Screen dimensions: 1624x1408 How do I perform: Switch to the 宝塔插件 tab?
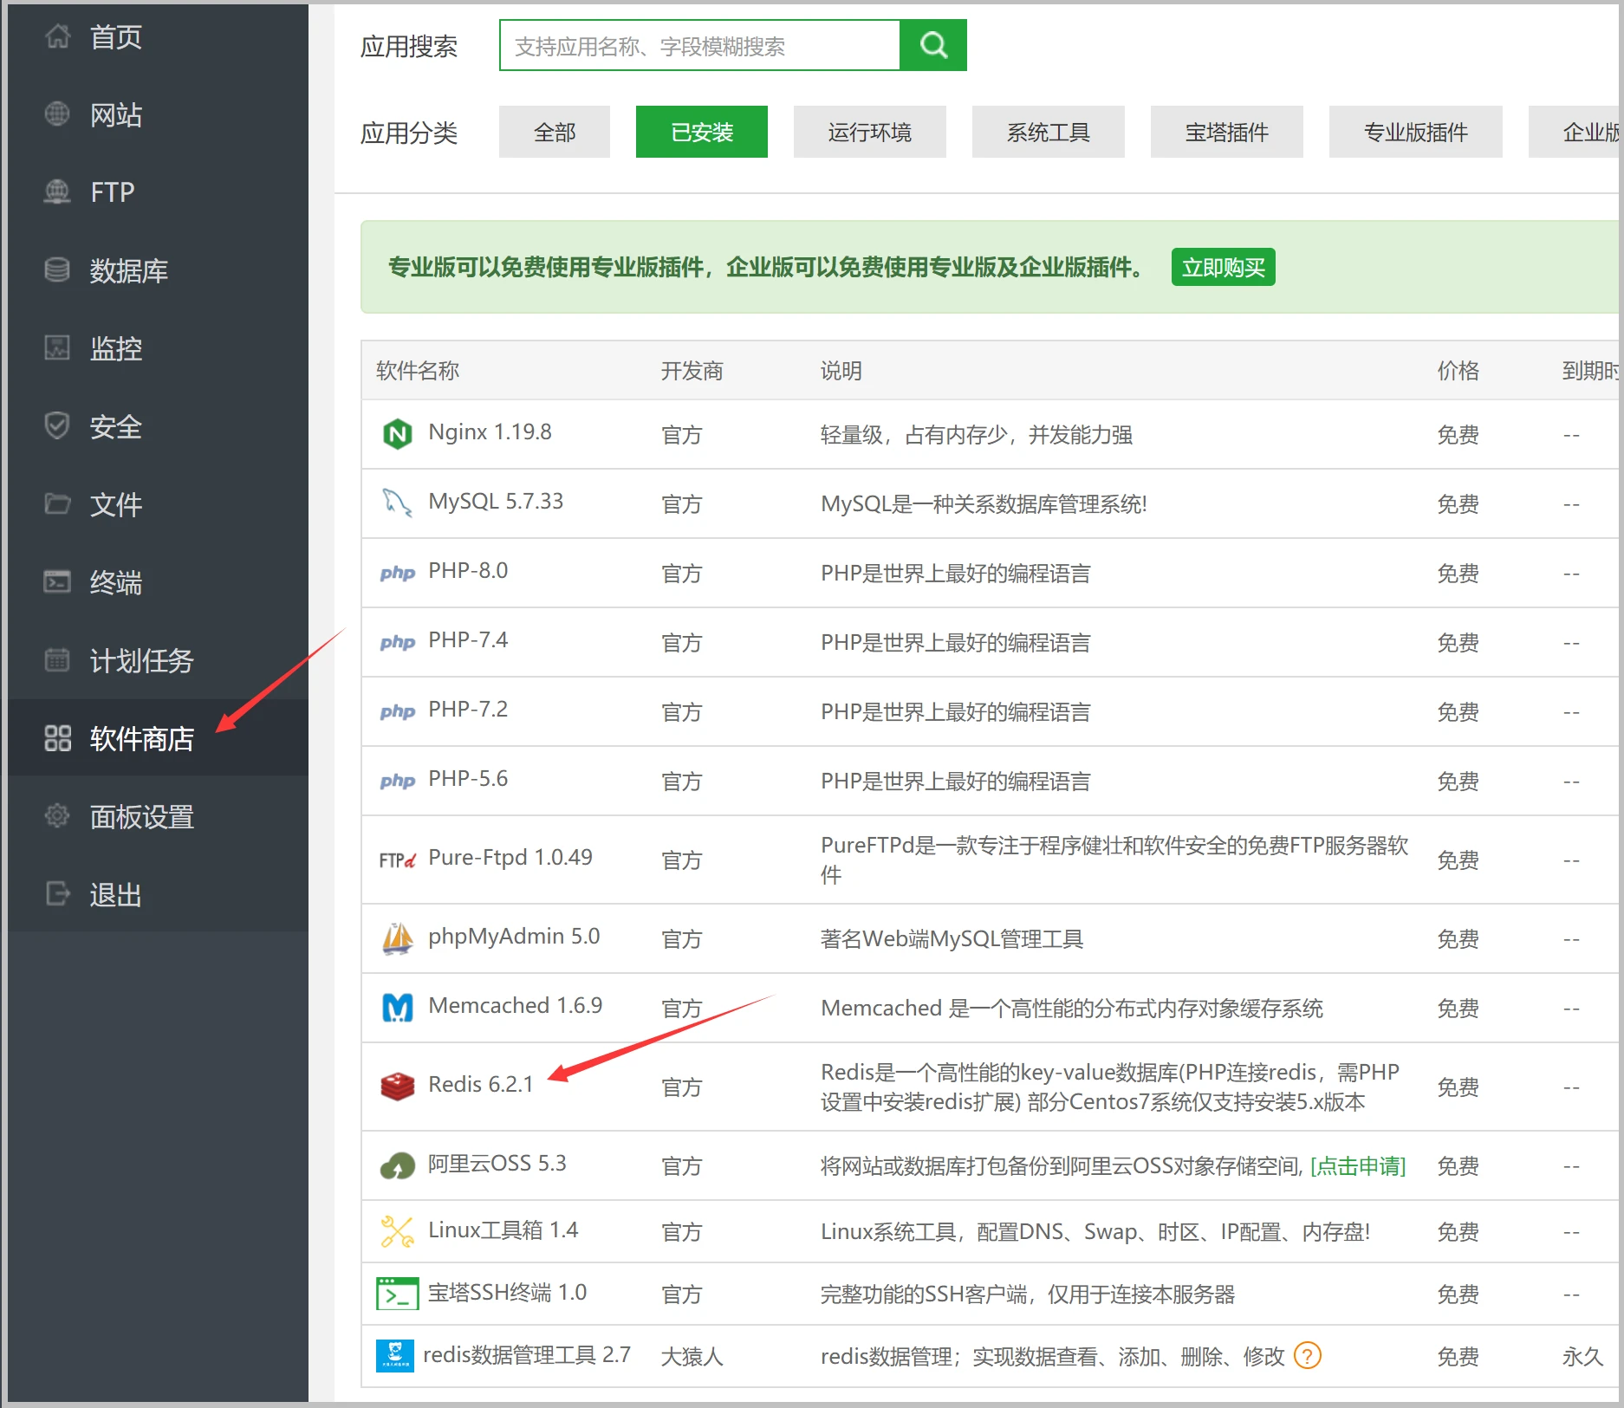pos(1226,132)
